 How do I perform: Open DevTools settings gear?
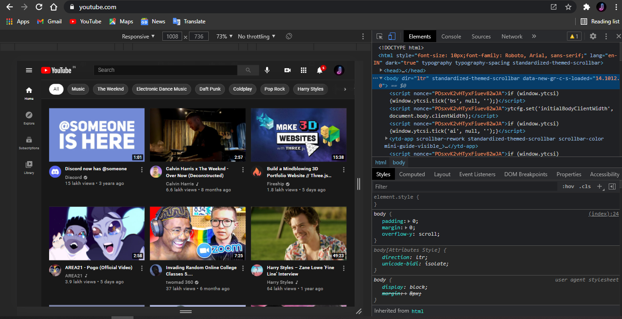[593, 36]
